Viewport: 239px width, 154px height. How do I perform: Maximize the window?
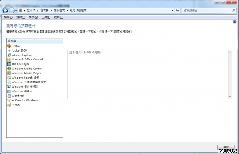[x=223, y=2]
